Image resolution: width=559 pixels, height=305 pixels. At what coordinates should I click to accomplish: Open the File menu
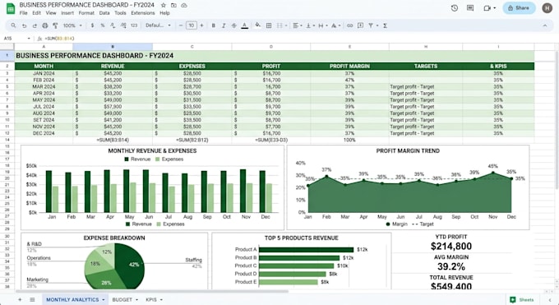24,13
